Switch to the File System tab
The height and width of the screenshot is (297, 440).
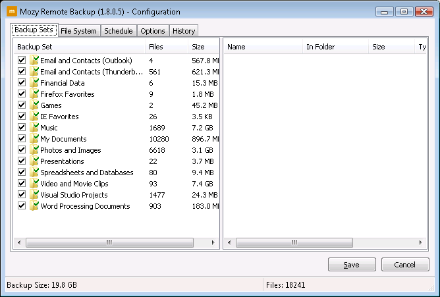[x=78, y=31]
